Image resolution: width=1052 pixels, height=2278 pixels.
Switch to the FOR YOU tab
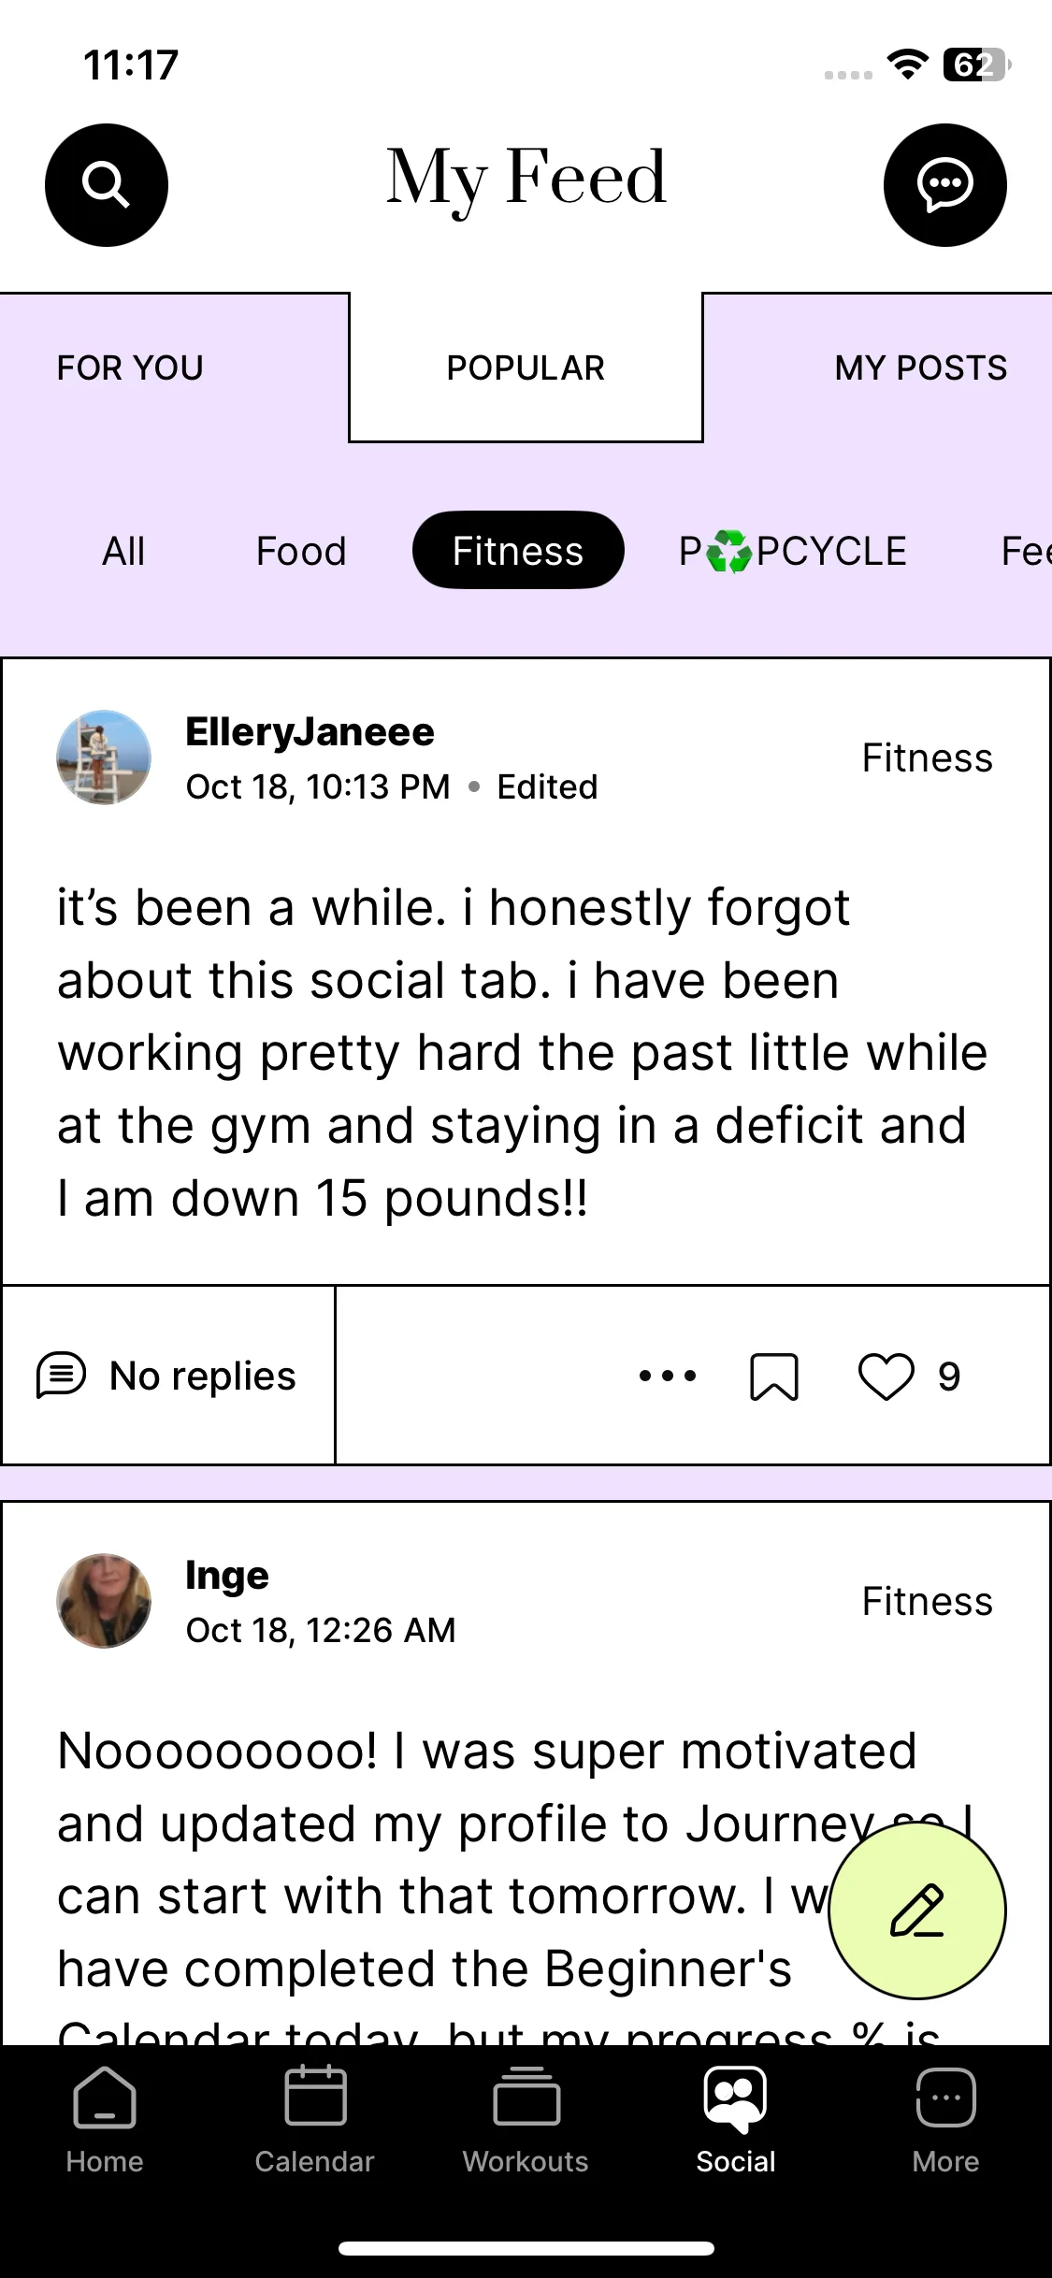pyautogui.click(x=130, y=368)
